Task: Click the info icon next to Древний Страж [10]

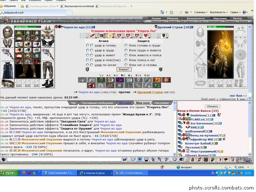Action: click(x=192, y=27)
